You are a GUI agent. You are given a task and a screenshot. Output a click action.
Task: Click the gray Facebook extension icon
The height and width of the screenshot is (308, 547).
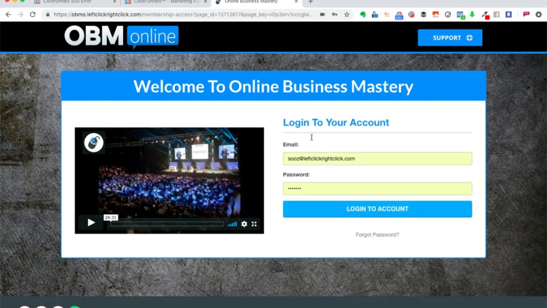(497, 15)
